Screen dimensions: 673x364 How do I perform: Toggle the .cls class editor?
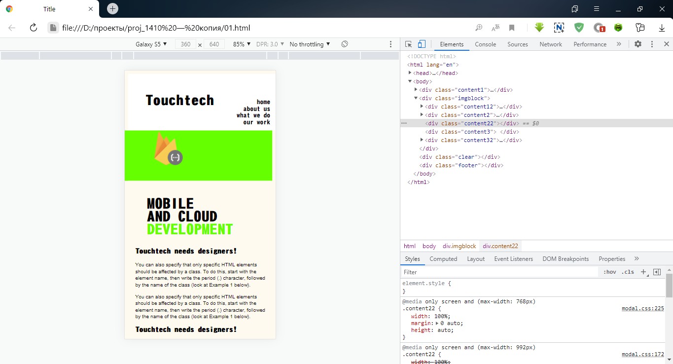(628, 272)
